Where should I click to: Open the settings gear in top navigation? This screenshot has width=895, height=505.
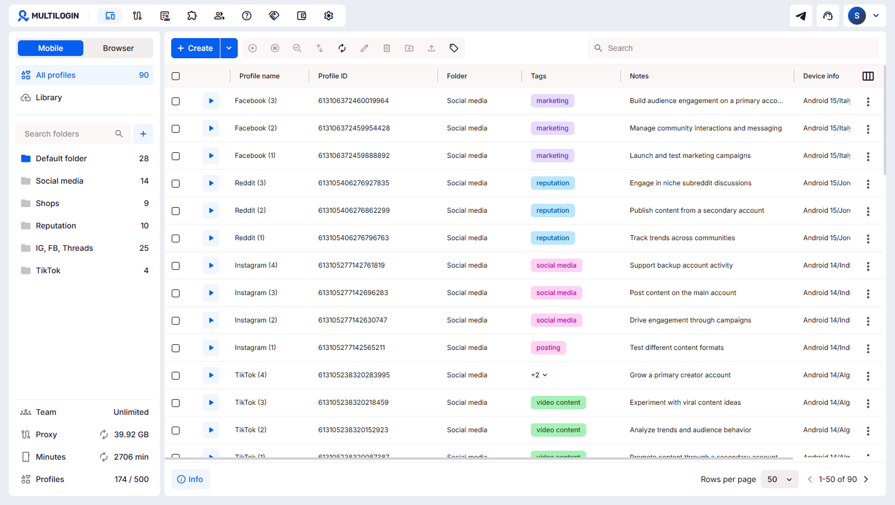click(328, 16)
